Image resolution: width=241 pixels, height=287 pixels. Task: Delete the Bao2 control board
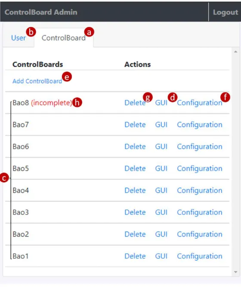(x=135, y=234)
